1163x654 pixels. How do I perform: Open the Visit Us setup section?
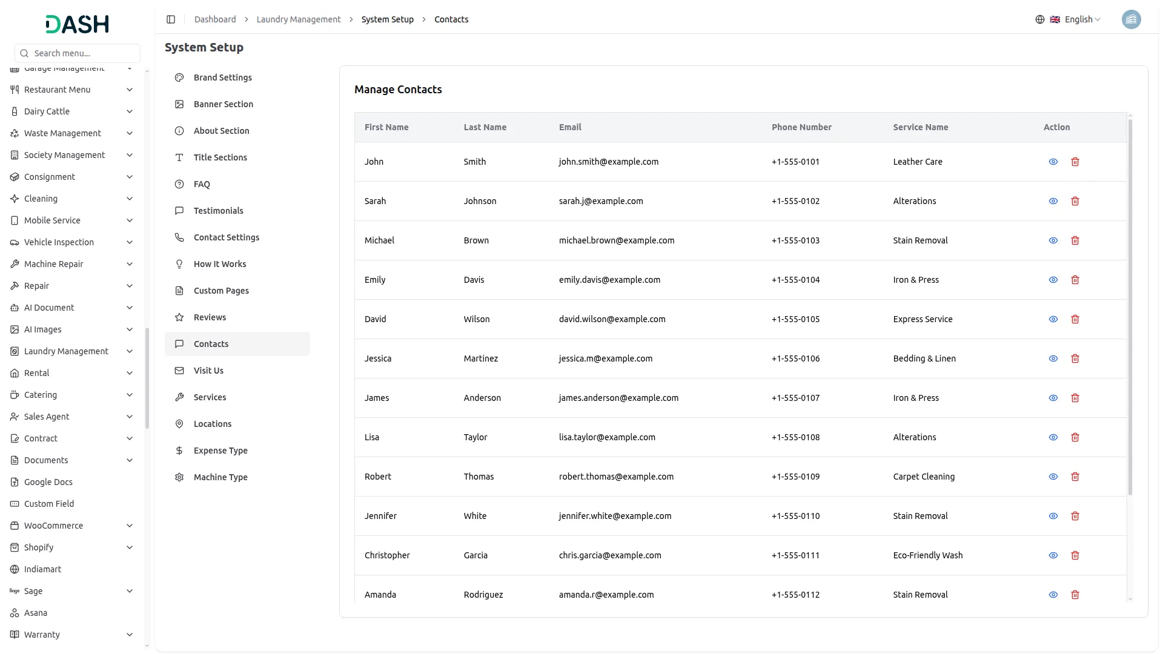pos(237,371)
